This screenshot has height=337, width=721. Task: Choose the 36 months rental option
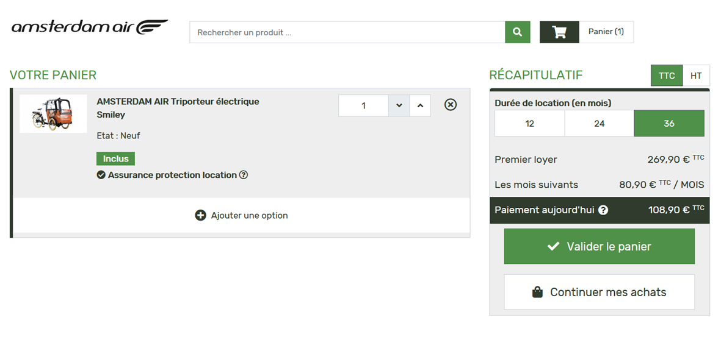pyautogui.click(x=669, y=123)
